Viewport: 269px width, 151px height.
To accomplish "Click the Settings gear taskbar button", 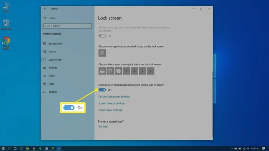I will [x=59, y=148].
